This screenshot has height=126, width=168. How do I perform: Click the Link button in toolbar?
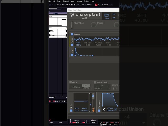pos(57,5)
